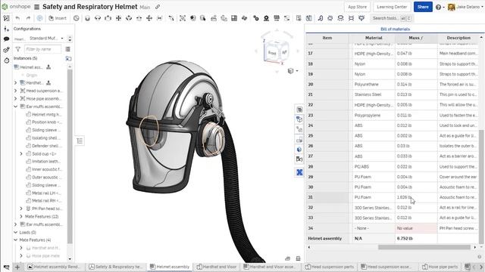Screen dimensions: 485x272
Task: Switch to the Hose pipe parts tab
Action: [x=441, y=267]
